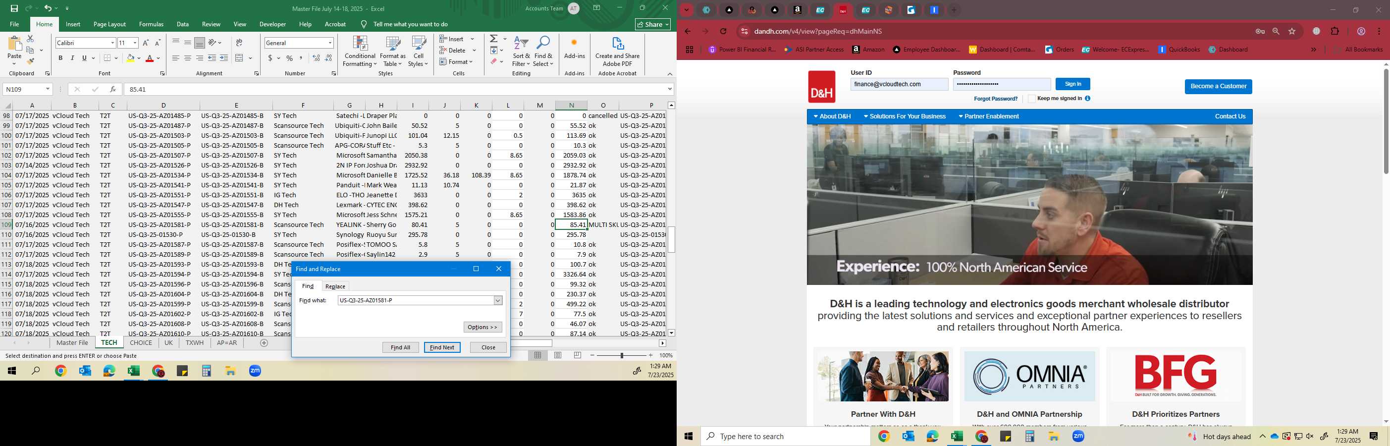Open the Format as Table gallery
This screenshot has height=446, width=1390.
(x=393, y=52)
